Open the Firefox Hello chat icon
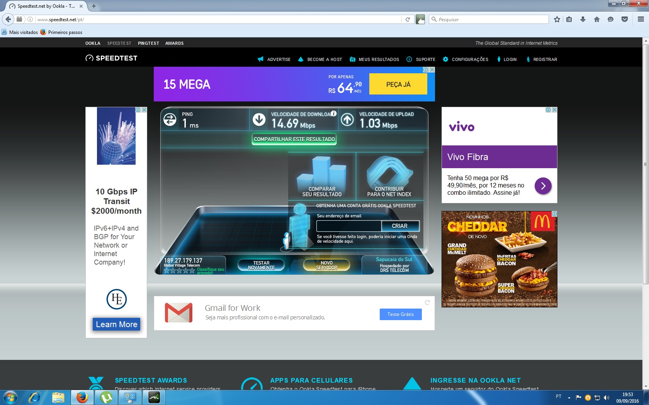The height and width of the screenshot is (405, 649). coord(611,19)
